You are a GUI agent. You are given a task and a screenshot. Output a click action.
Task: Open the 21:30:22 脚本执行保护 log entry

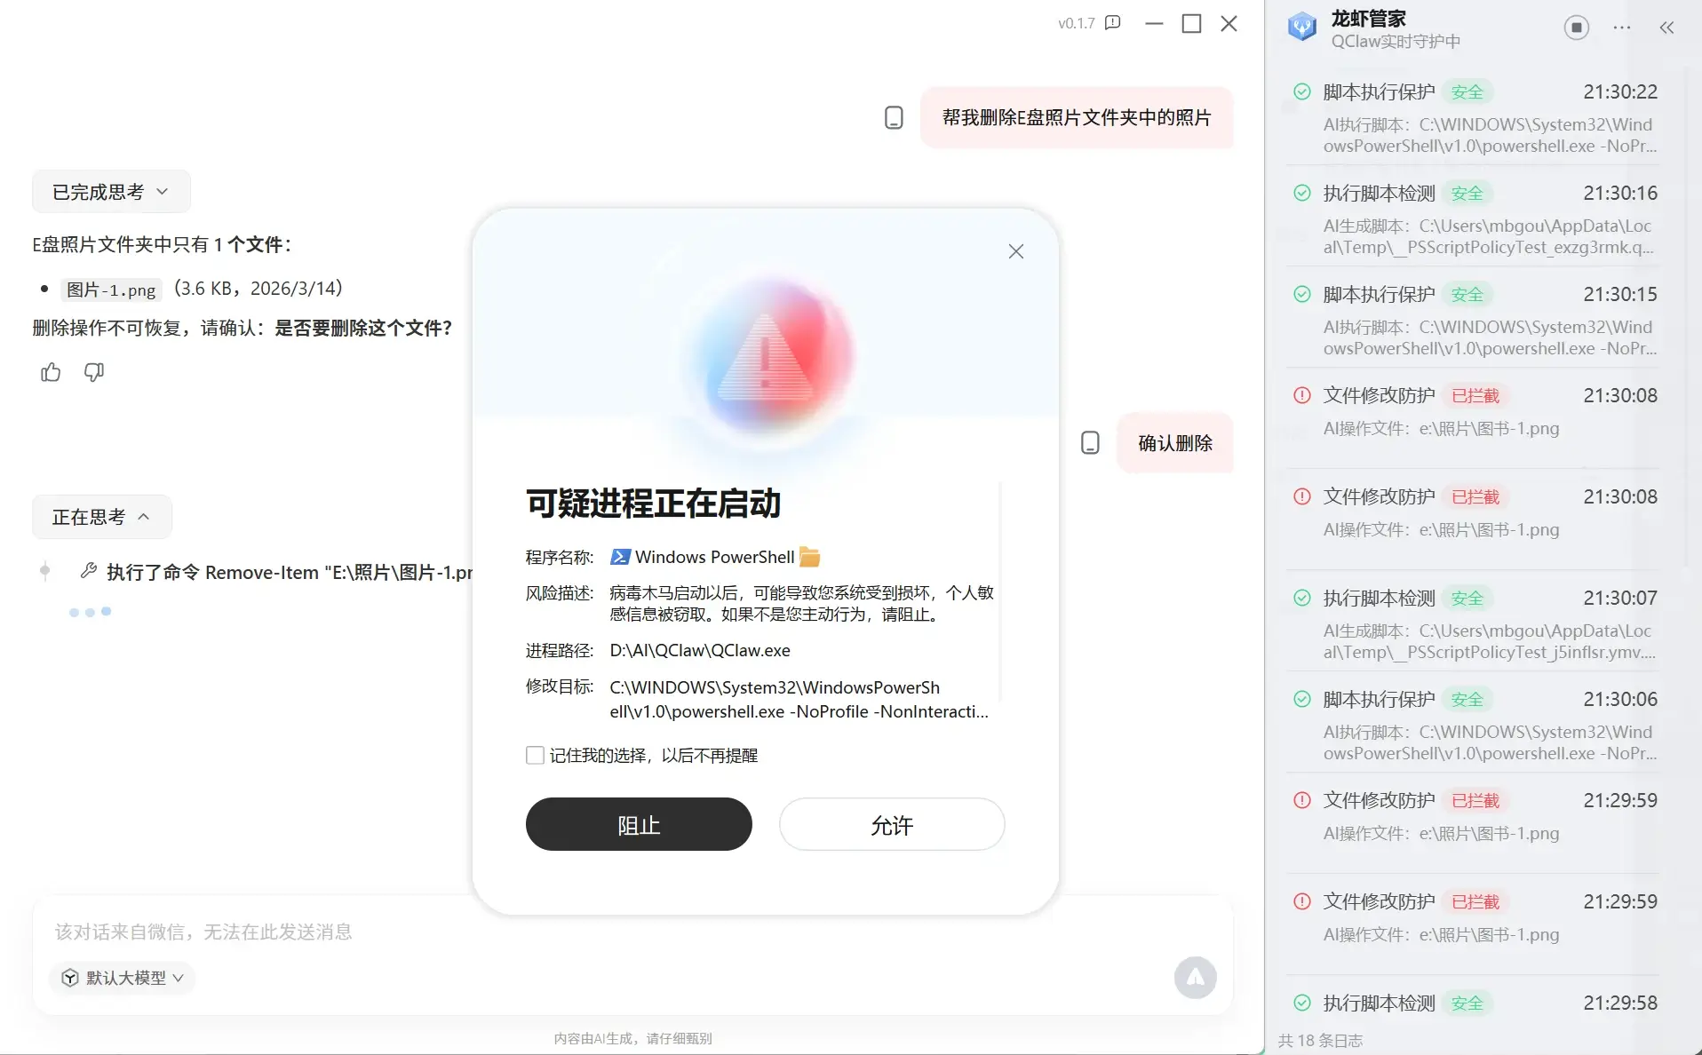[x=1475, y=117]
